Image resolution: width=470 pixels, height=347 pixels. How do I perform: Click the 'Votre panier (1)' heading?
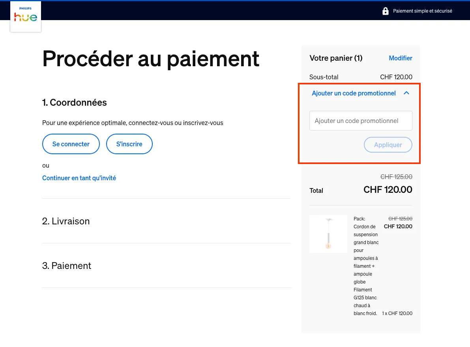click(335, 58)
